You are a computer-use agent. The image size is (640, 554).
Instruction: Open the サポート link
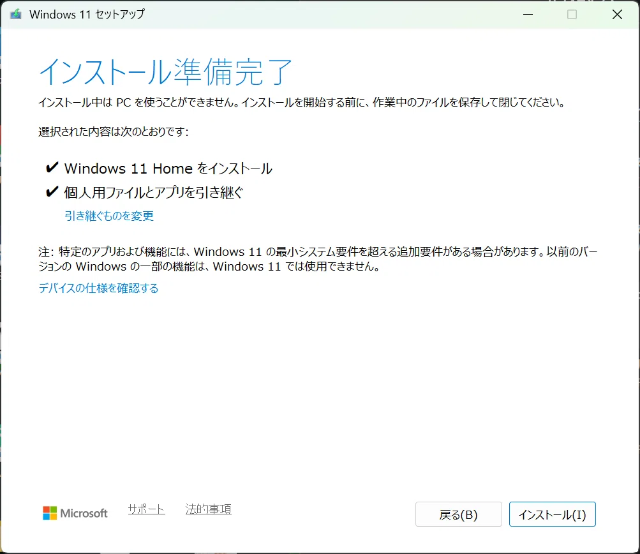click(146, 509)
